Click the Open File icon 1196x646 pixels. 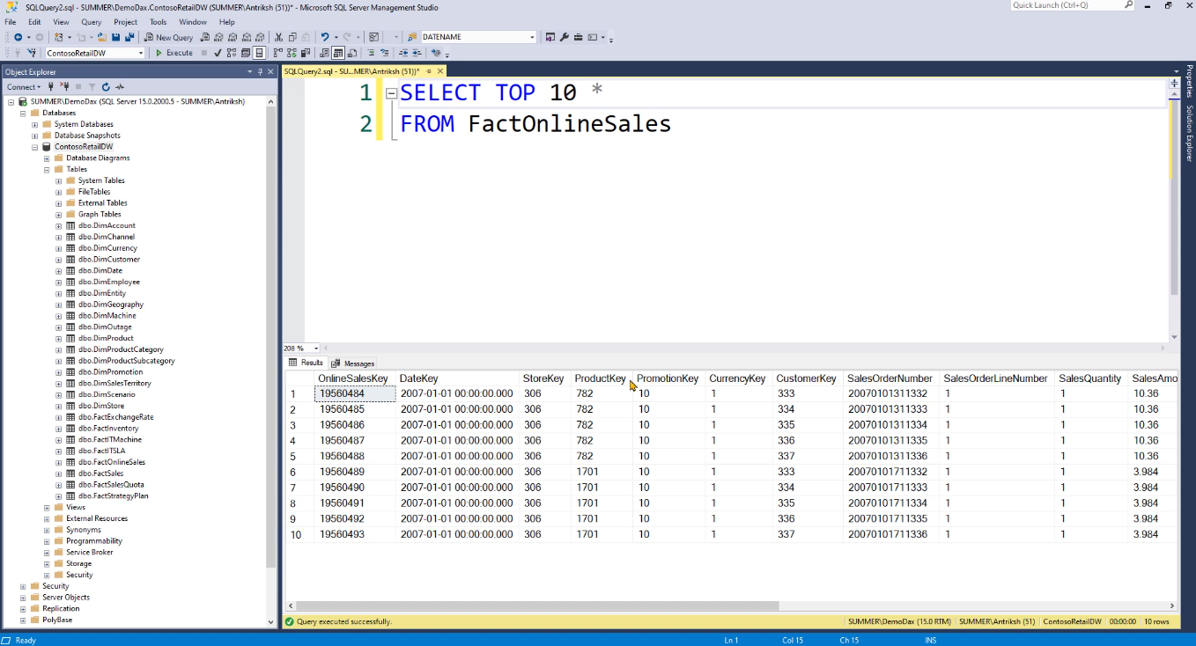(x=102, y=37)
